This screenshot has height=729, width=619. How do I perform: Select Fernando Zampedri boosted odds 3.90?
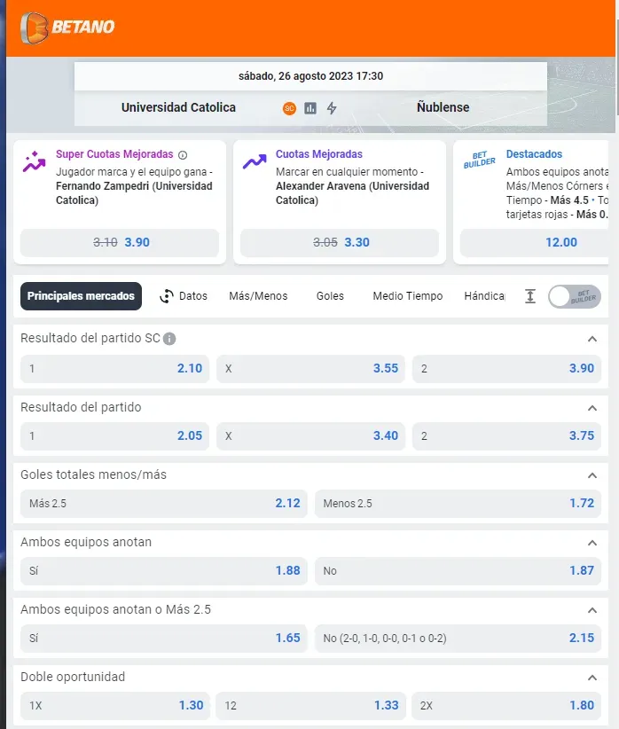click(x=120, y=243)
